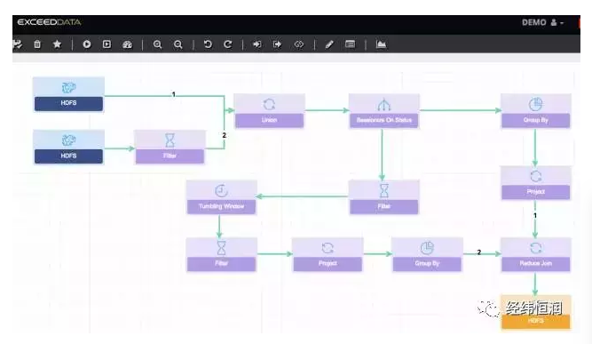The height and width of the screenshot is (344, 592).
Task: Click the code view brackets icon
Action: click(x=298, y=44)
